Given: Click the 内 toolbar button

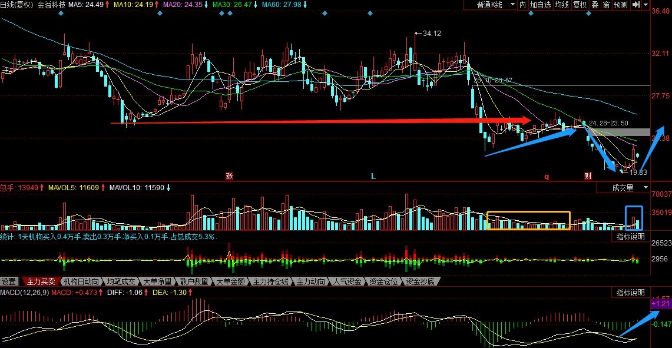Looking at the screenshot, I should (x=522, y=5).
